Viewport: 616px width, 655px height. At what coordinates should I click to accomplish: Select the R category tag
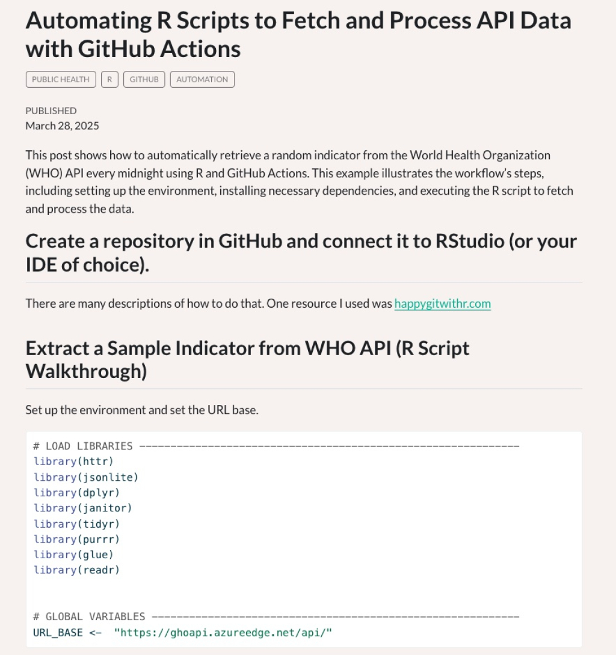(x=109, y=79)
